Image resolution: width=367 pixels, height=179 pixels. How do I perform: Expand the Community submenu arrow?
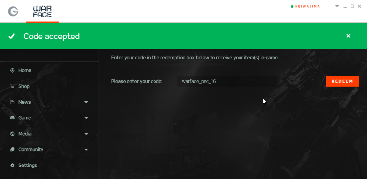click(x=86, y=150)
